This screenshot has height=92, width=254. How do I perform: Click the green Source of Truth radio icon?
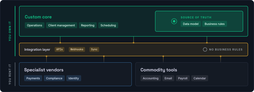tap(174, 21)
